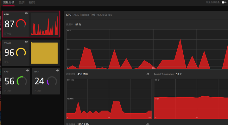Viewport: 228px width, 125px height.
Task: Toggle VRAM card eye visibility icon
Action: pyautogui.click(x=26, y=42)
